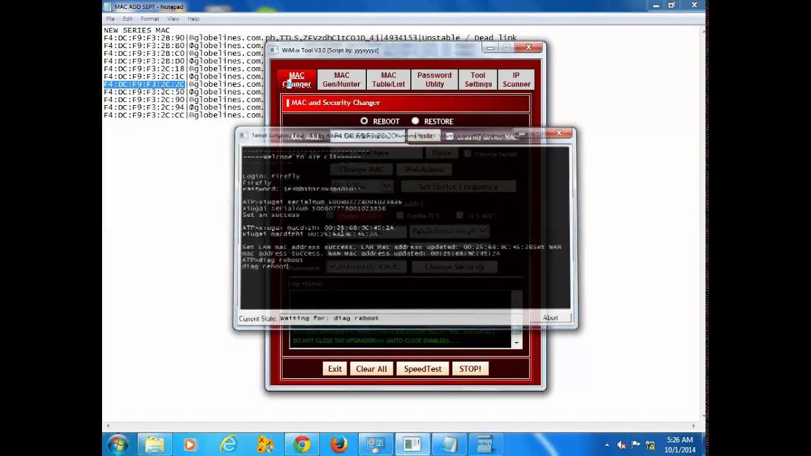The image size is (811, 456).
Task: Click the Notepad title bar icon
Action: click(108, 6)
